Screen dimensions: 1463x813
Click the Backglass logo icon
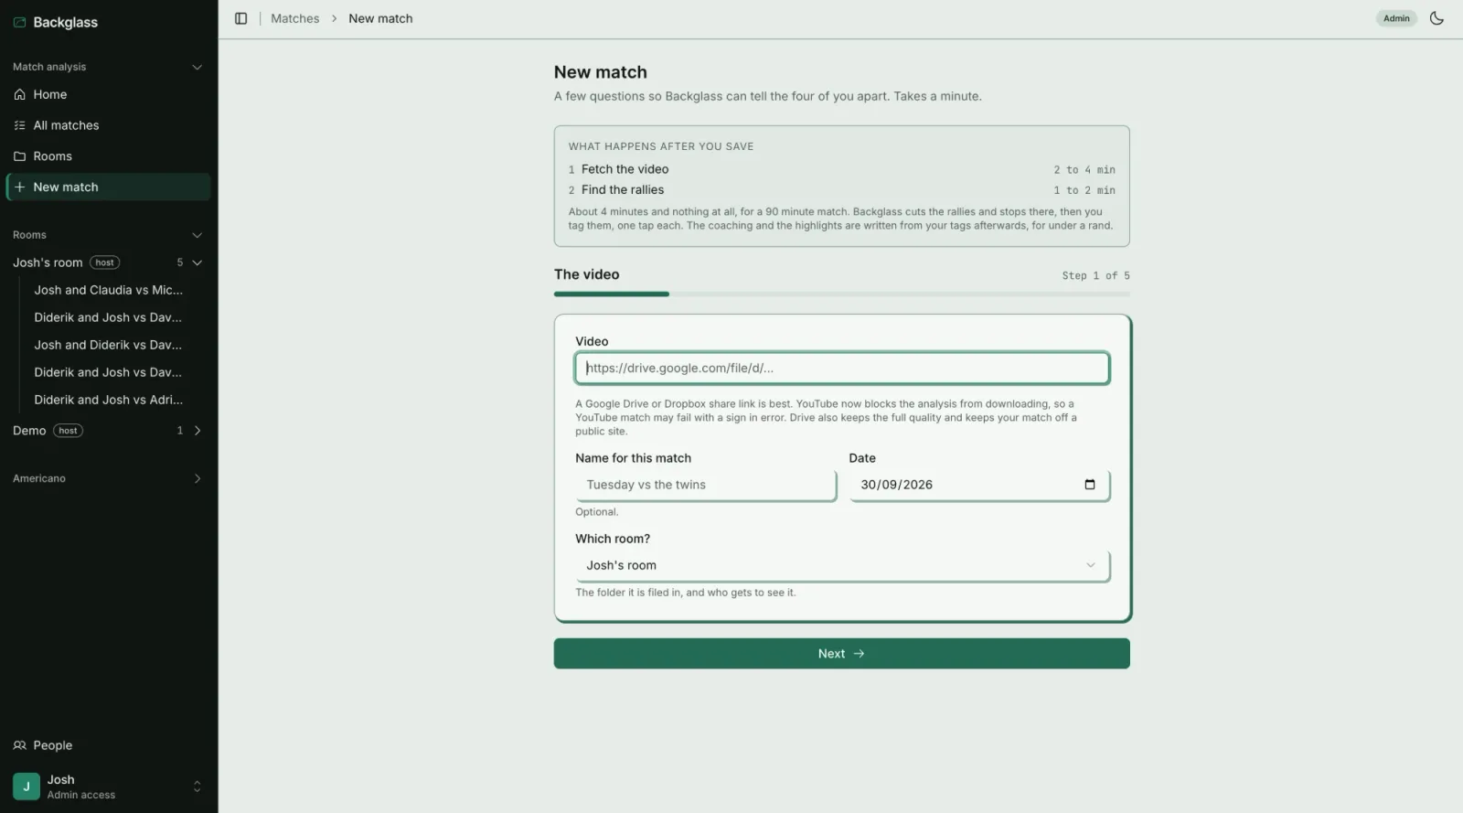(x=19, y=22)
